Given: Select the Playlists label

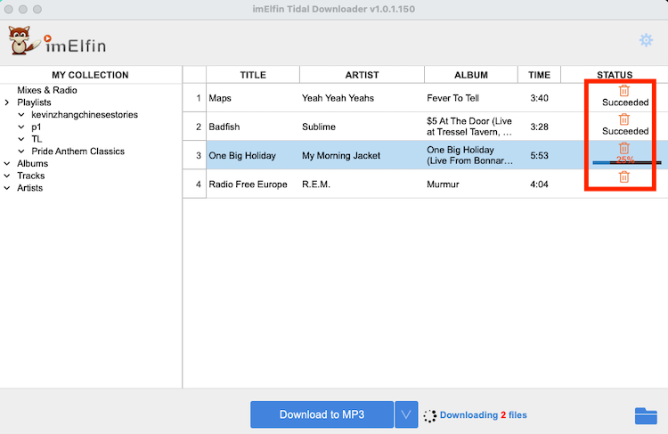Looking at the screenshot, I should click(34, 102).
